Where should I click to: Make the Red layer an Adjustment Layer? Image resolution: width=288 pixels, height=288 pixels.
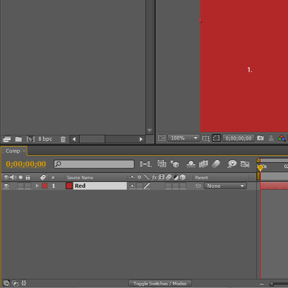pos(176,186)
